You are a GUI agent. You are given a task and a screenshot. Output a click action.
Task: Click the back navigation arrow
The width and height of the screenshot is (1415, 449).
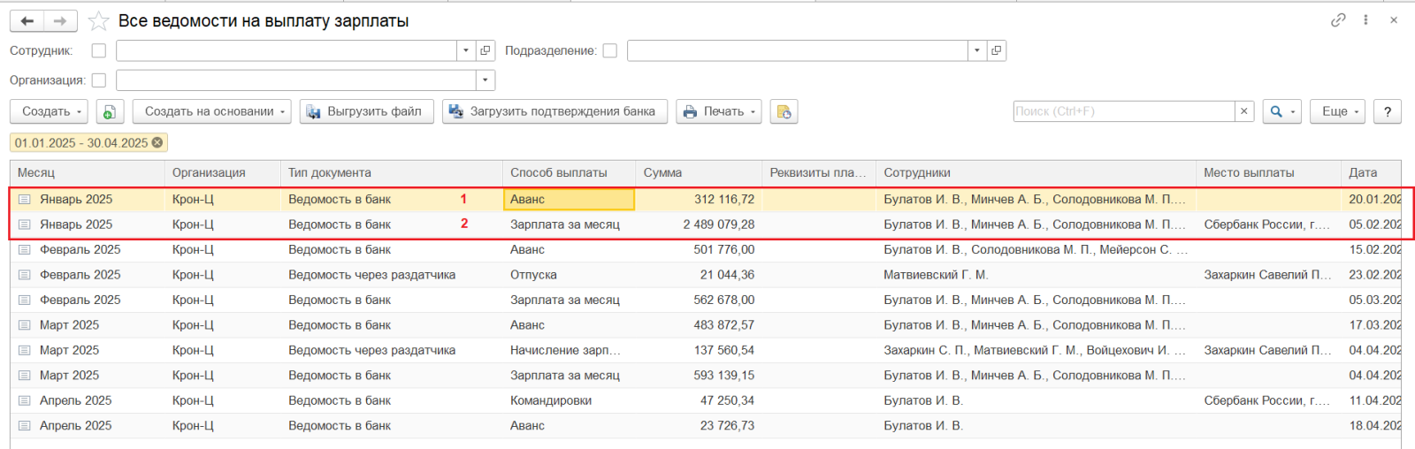coord(27,21)
